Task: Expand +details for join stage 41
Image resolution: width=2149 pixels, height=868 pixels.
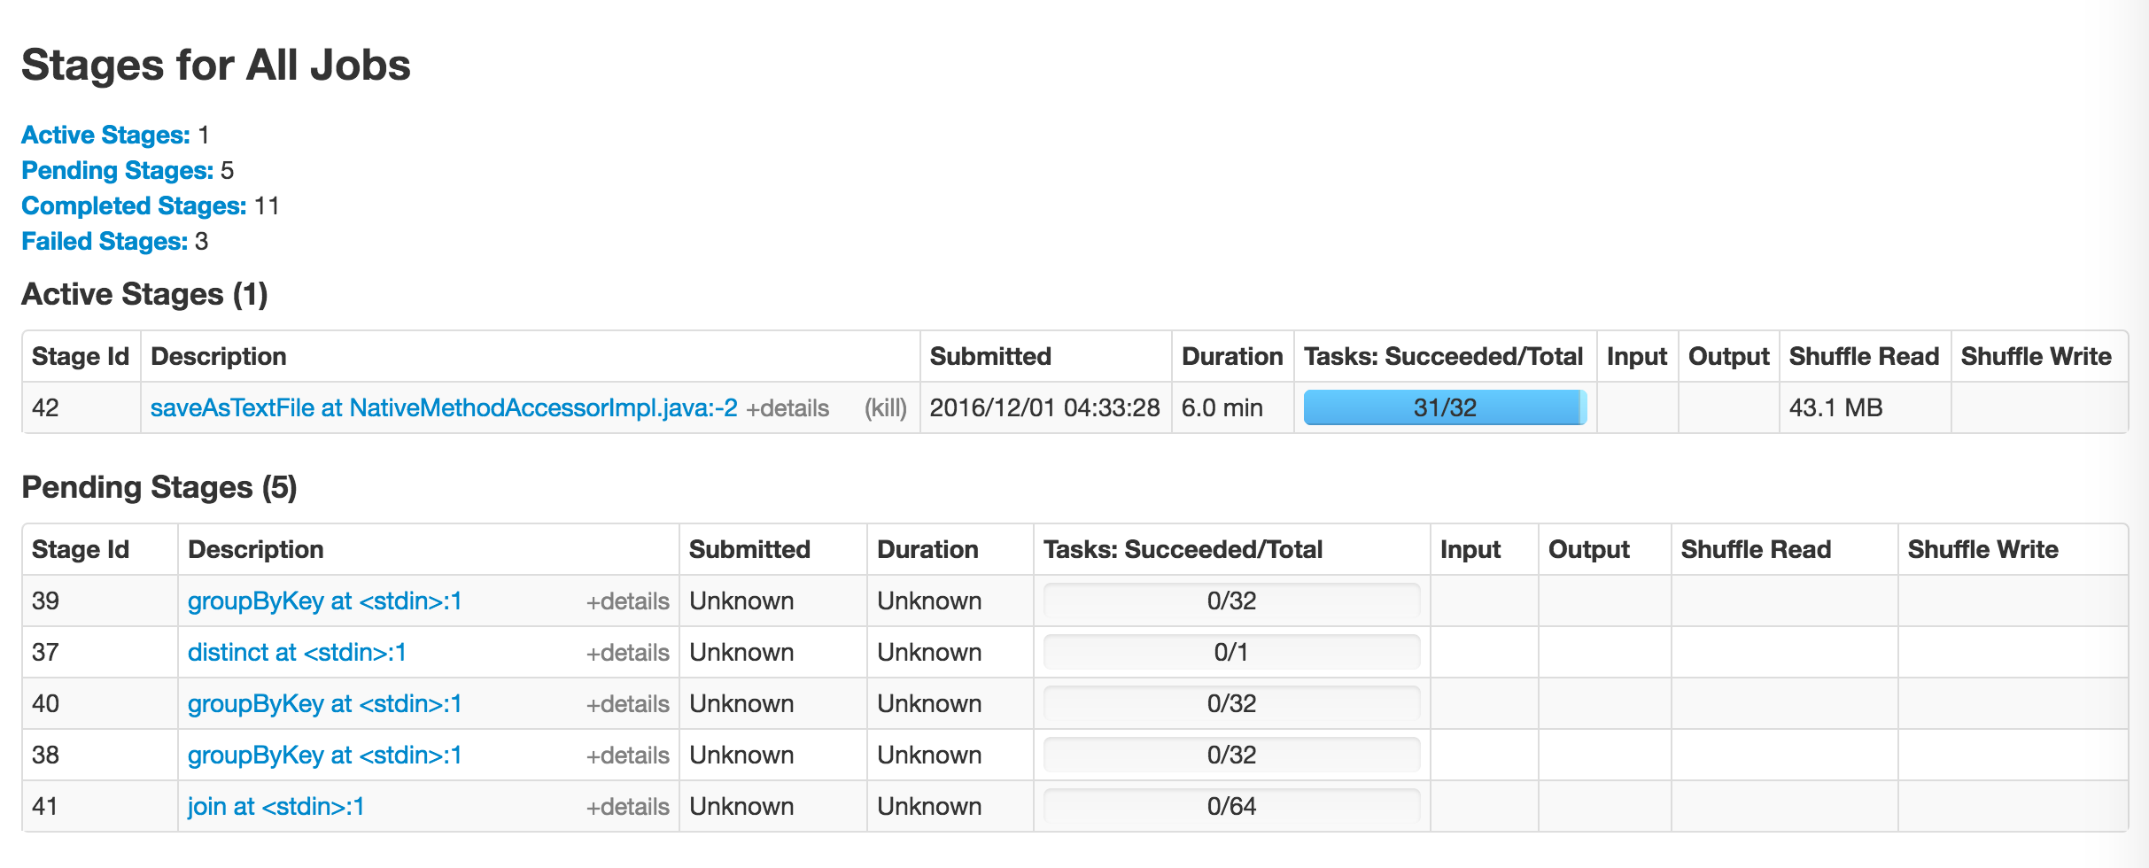Action: click(627, 807)
